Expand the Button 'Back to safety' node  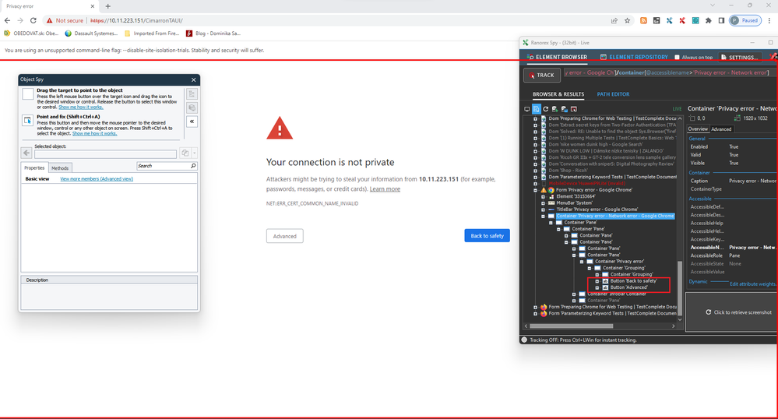tap(597, 281)
